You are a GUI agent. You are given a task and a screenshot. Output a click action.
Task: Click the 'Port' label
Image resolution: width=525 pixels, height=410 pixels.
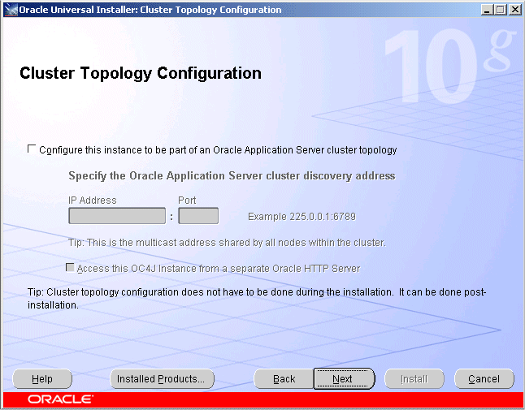tap(187, 201)
